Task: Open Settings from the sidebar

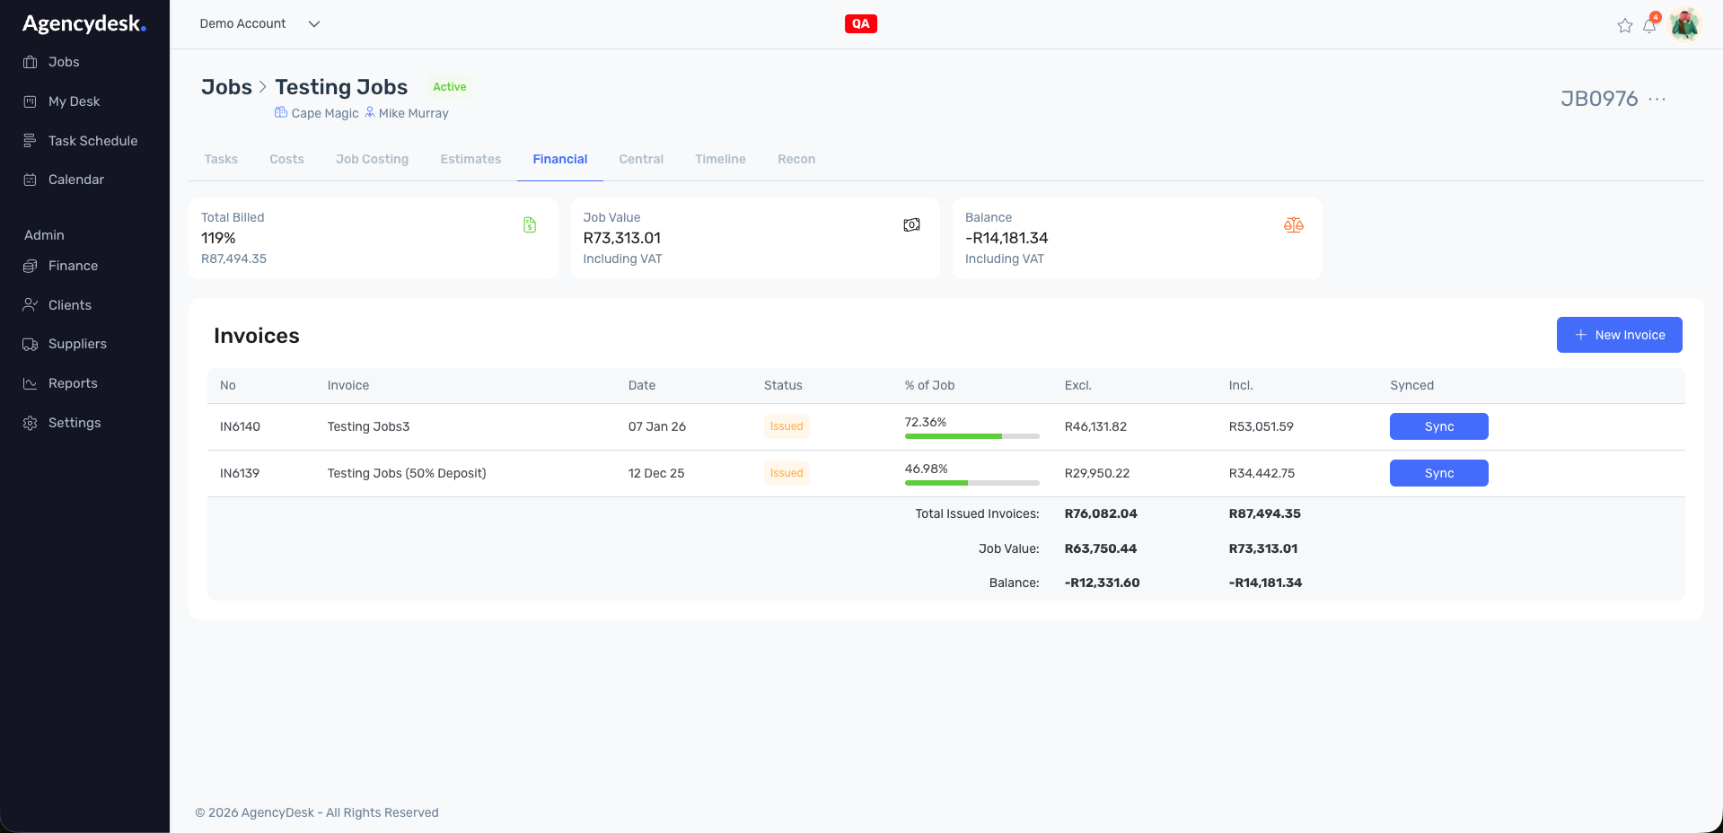Action: [x=75, y=423]
